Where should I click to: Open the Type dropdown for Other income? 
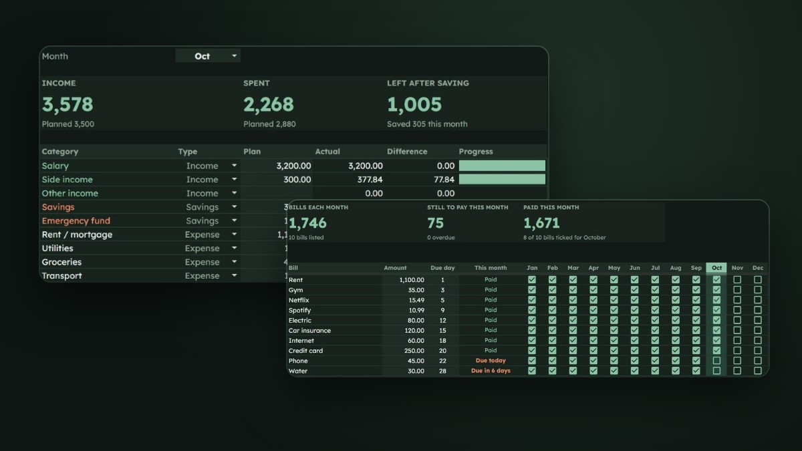coord(234,193)
